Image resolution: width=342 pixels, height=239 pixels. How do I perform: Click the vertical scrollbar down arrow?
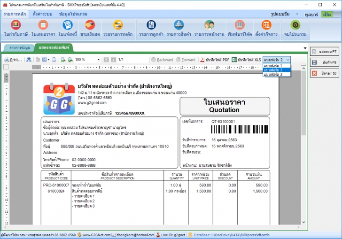point(303,222)
